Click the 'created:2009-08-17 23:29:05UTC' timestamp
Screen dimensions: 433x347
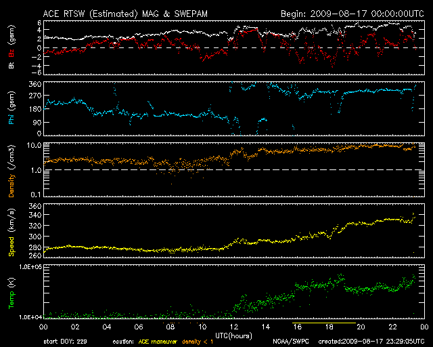371,342
